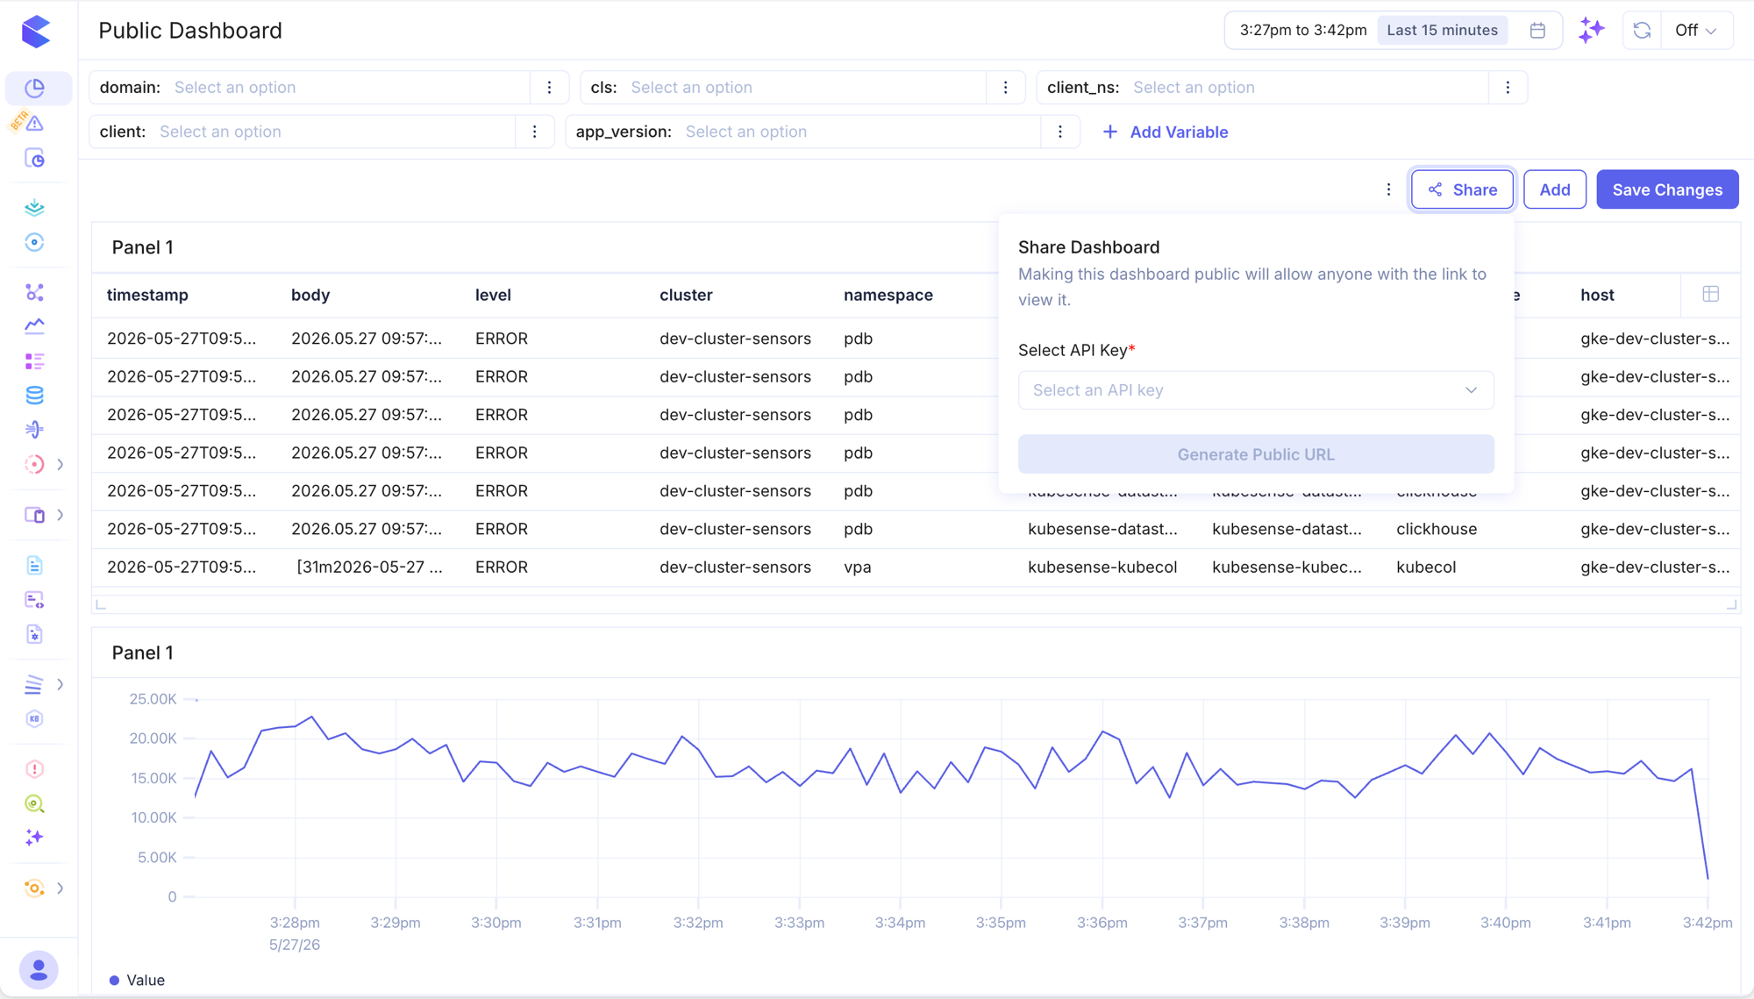
Task: Click the body column header
Action: 310,295
